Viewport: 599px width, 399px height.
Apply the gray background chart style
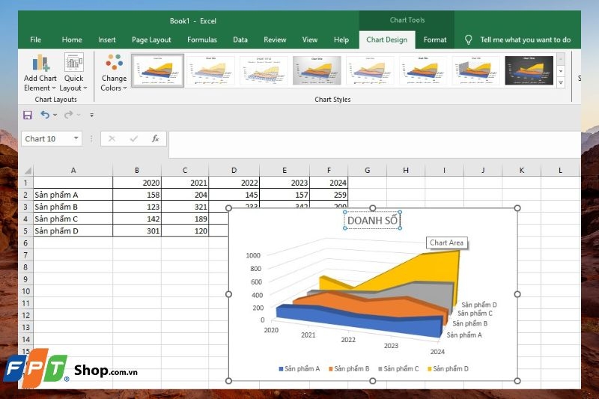[317, 70]
